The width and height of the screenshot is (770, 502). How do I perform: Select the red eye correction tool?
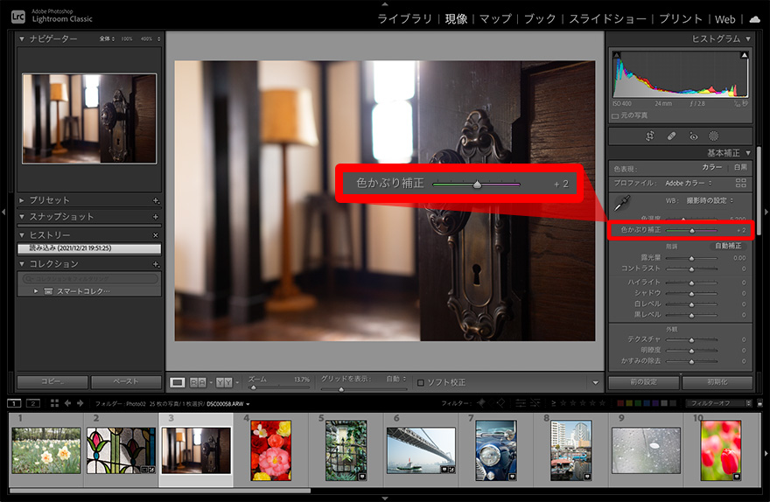pos(692,136)
